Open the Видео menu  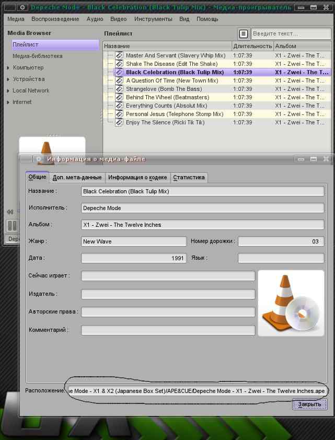coord(119,19)
